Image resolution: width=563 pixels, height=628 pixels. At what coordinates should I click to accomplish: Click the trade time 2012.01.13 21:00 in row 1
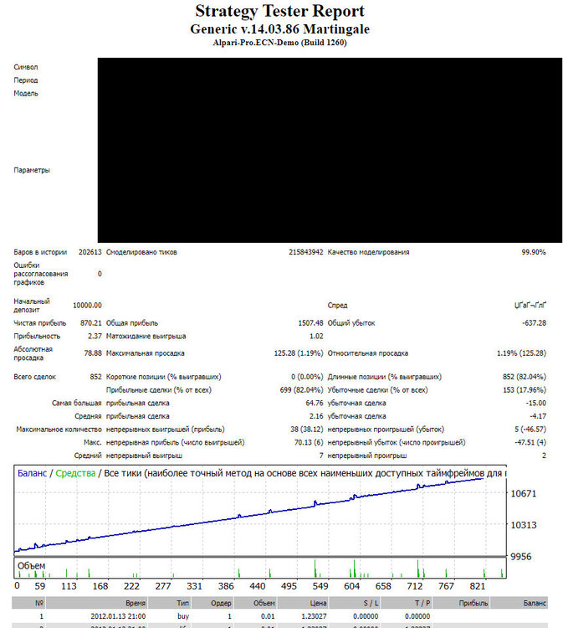pyautogui.click(x=118, y=616)
